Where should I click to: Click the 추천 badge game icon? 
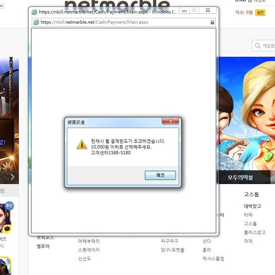[x=5, y=218]
